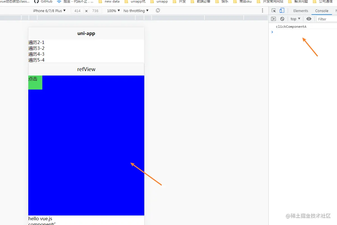Open the 掘金 bookmark

click(75, 1)
